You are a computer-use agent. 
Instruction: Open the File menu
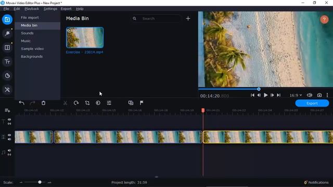6,9
